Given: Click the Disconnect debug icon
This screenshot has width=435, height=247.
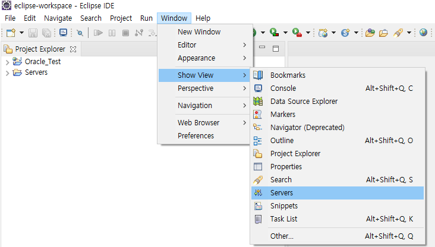Looking at the screenshot, I should pyautogui.click(x=139, y=33).
